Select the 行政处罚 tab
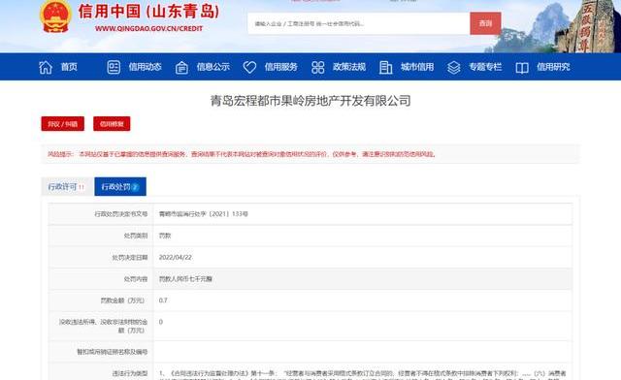The width and height of the screenshot is (621, 380). 120,186
